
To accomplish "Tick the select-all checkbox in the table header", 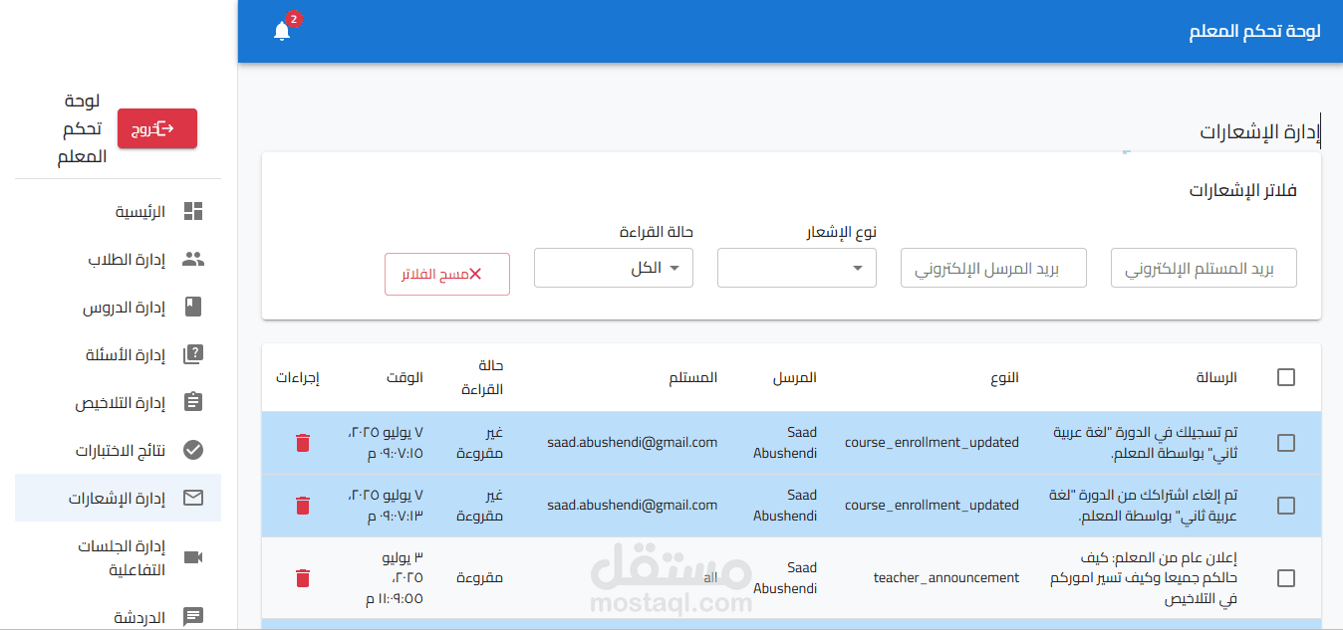I will 1286,377.
